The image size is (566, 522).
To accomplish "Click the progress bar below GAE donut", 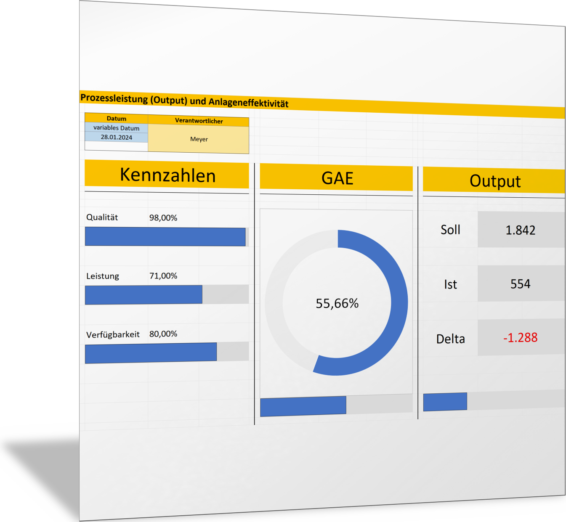I will (x=303, y=406).
